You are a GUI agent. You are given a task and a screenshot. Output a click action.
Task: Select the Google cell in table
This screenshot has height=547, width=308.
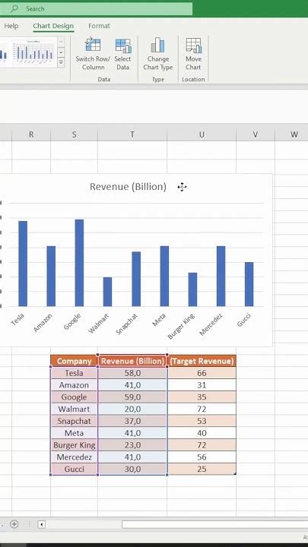tap(74, 397)
